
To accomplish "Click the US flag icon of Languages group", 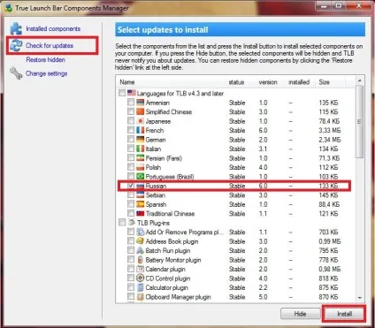I will [x=132, y=93].
